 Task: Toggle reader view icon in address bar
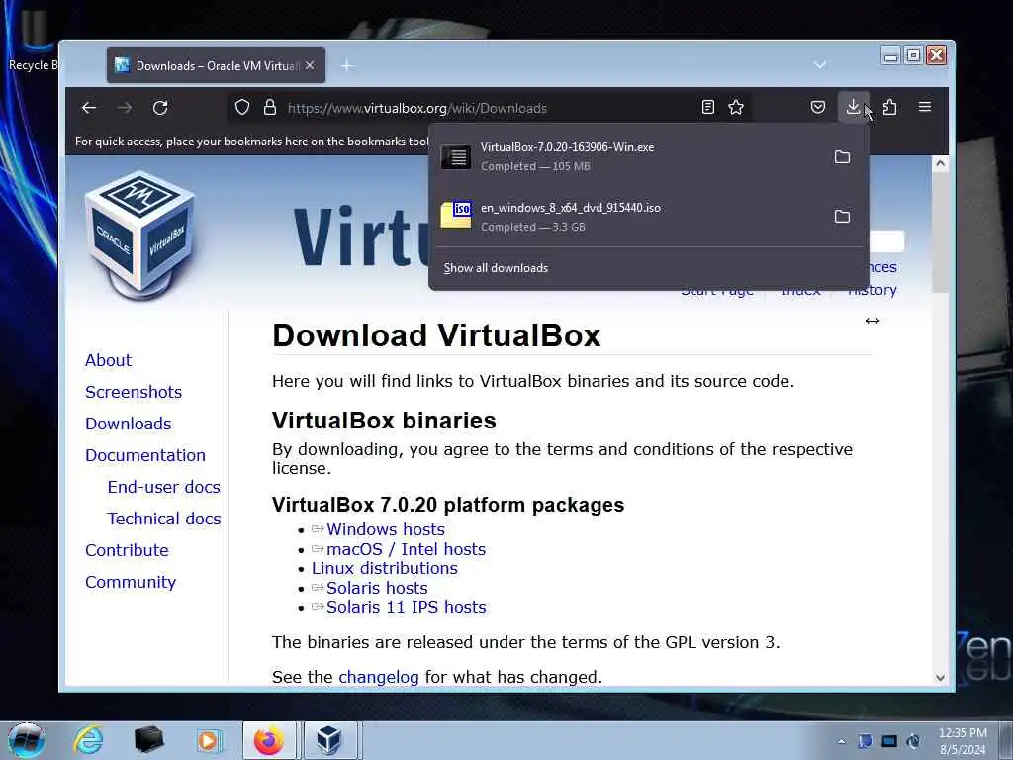pyautogui.click(x=708, y=107)
